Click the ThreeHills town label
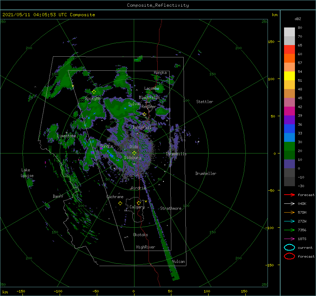Screen dimensions: 316x296 176,154
